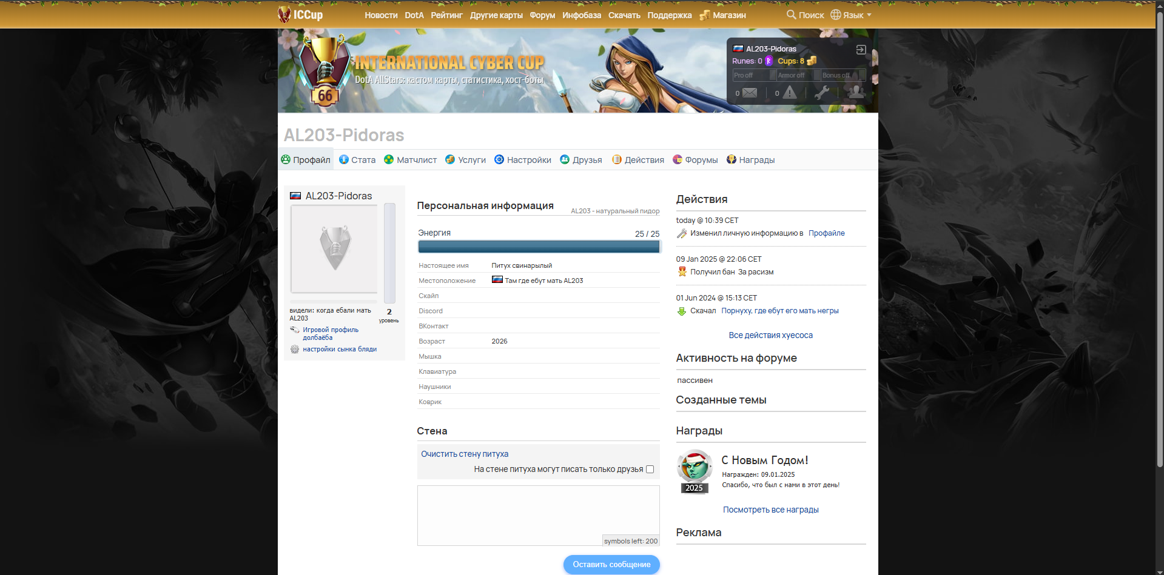Open the DotA menu item
Image resolution: width=1164 pixels, height=575 pixels.
pyautogui.click(x=414, y=15)
